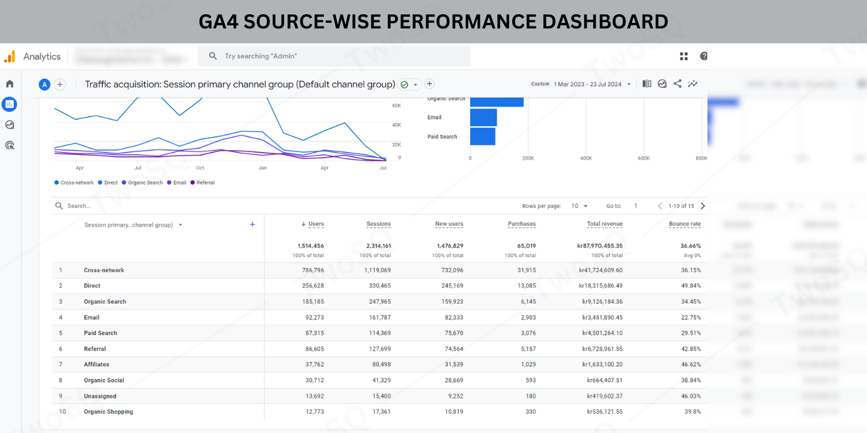
Task: Toggle the Organic Search legend series
Action: tap(145, 183)
